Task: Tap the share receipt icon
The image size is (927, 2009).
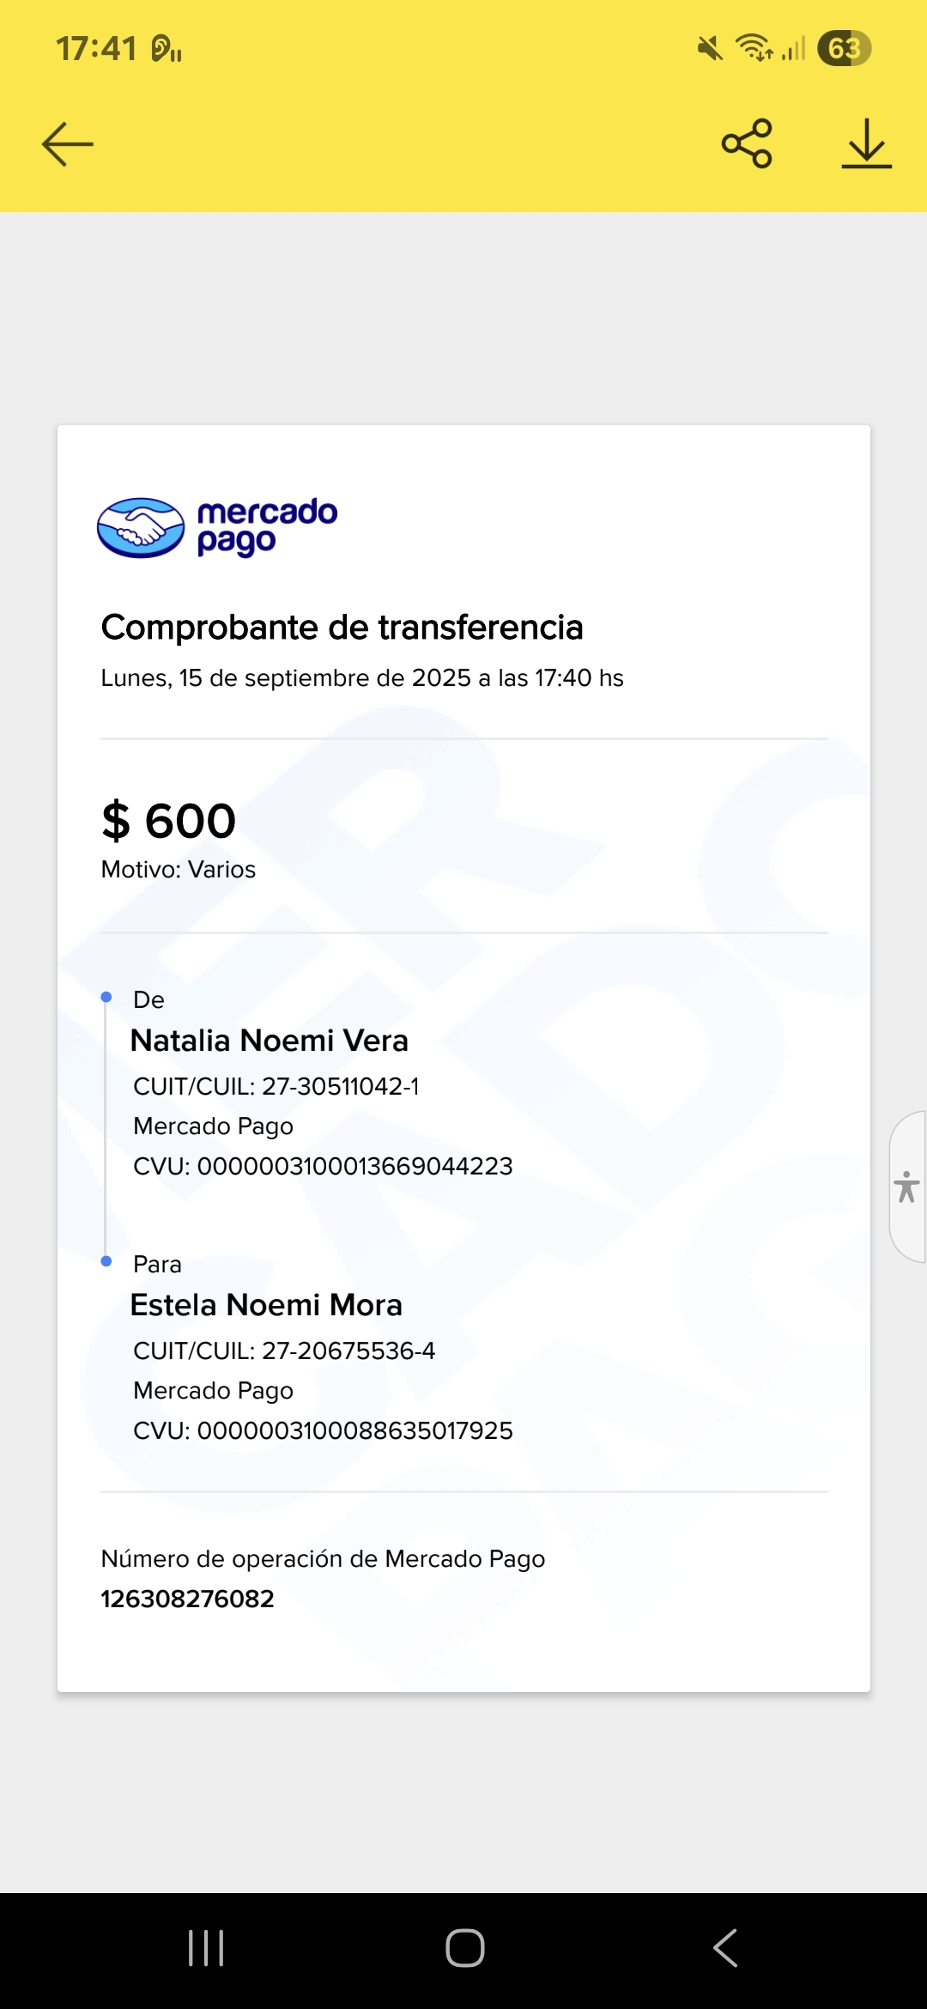Action: (747, 143)
